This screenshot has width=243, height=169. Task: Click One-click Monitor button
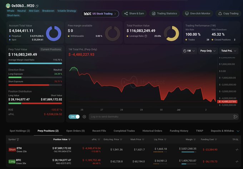pos(198,14)
